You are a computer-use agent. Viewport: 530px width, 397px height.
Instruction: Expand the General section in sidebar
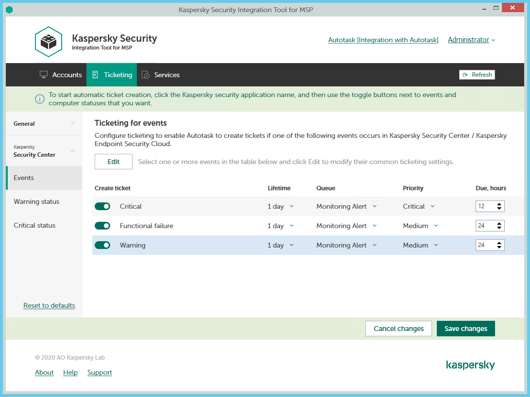(44, 124)
